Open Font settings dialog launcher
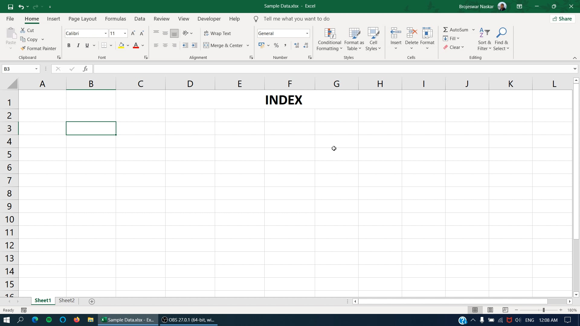Image resolution: width=580 pixels, height=326 pixels. [146, 57]
